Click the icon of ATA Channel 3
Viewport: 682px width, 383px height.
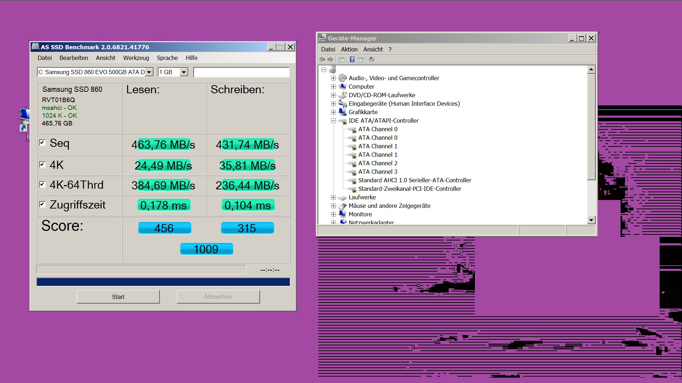coord(352,172)
